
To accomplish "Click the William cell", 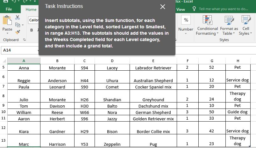I will [x=24, y=112].
